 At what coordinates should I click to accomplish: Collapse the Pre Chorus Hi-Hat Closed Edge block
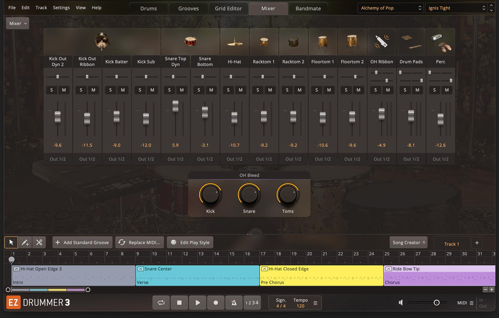coord(265,269)
